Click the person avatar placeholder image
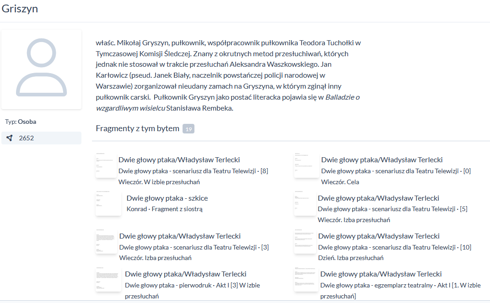 click(42, 69)
